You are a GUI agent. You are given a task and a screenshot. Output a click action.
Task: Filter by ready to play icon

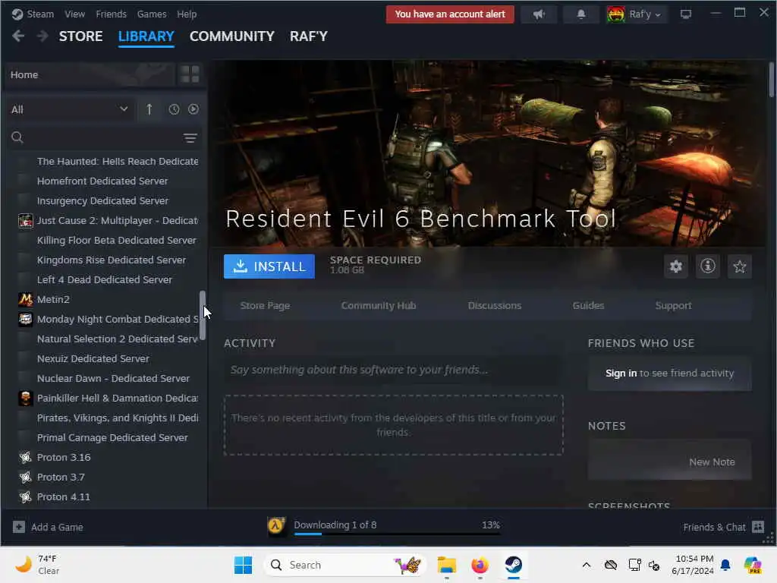coord(193,109)
